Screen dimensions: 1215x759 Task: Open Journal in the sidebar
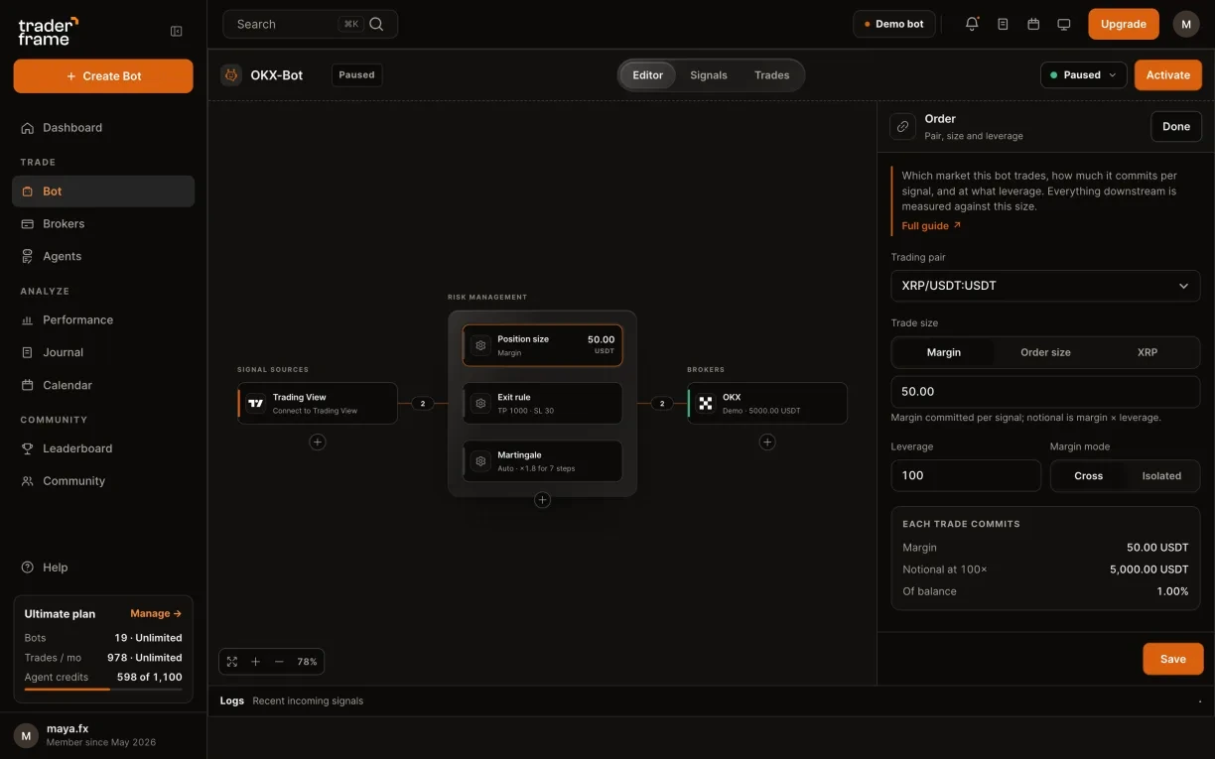coord(103,352)
